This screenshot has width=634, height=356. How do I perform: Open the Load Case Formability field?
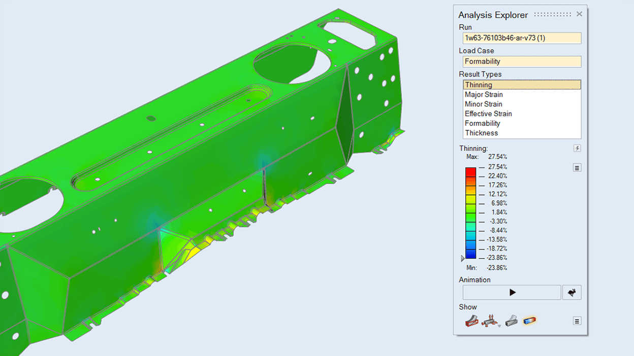(x=522, y=61)
